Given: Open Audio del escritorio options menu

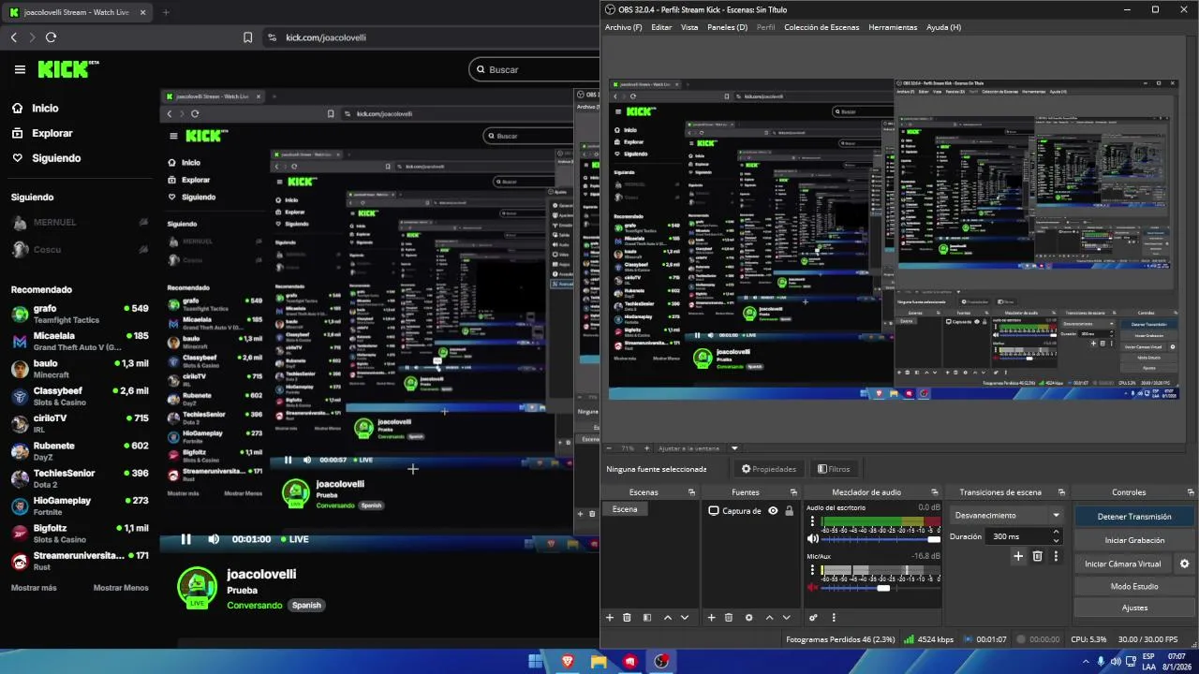Looking at the screenshot, I should [x=812, y=521].
